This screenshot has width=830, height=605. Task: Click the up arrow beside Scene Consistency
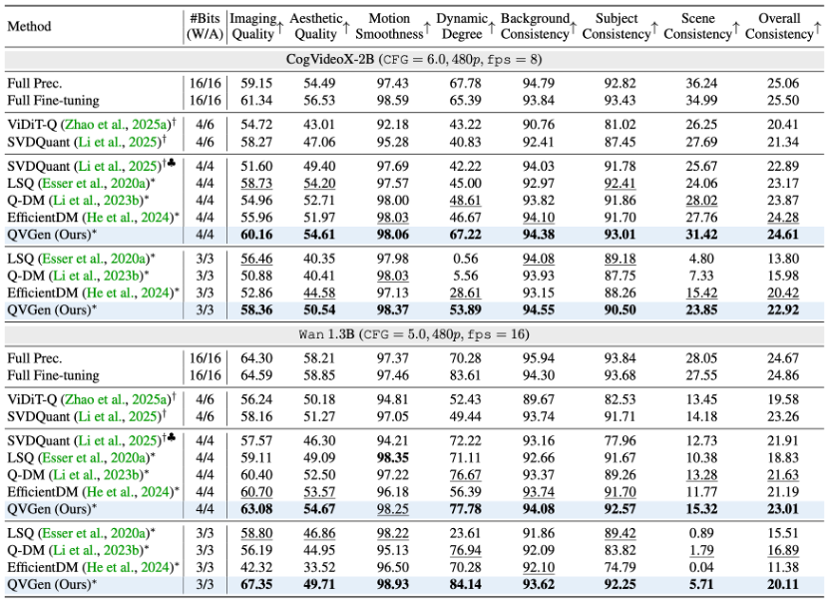(x=739, y=30)
